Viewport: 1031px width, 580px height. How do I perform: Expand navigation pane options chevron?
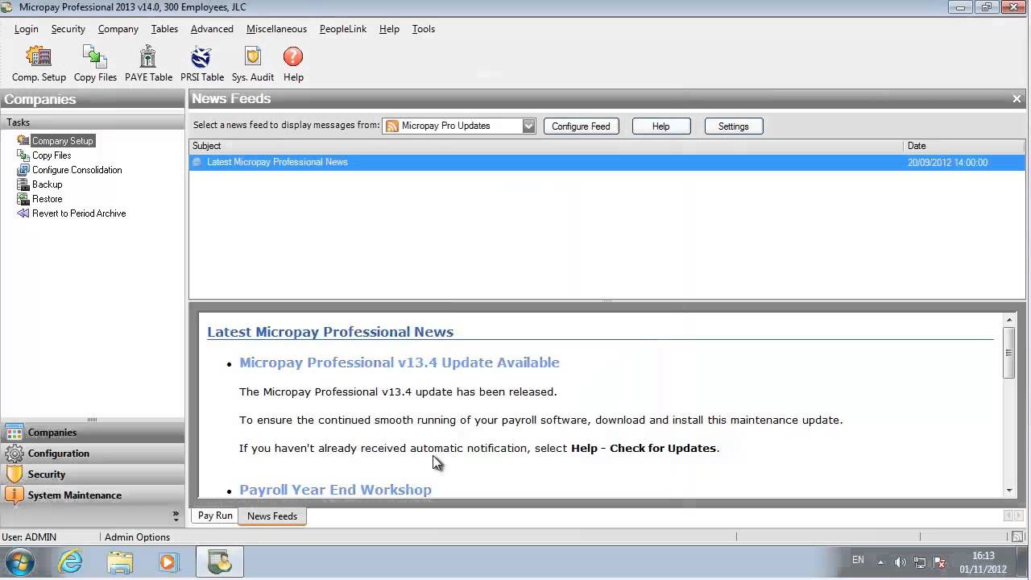[x=176, y=516]
